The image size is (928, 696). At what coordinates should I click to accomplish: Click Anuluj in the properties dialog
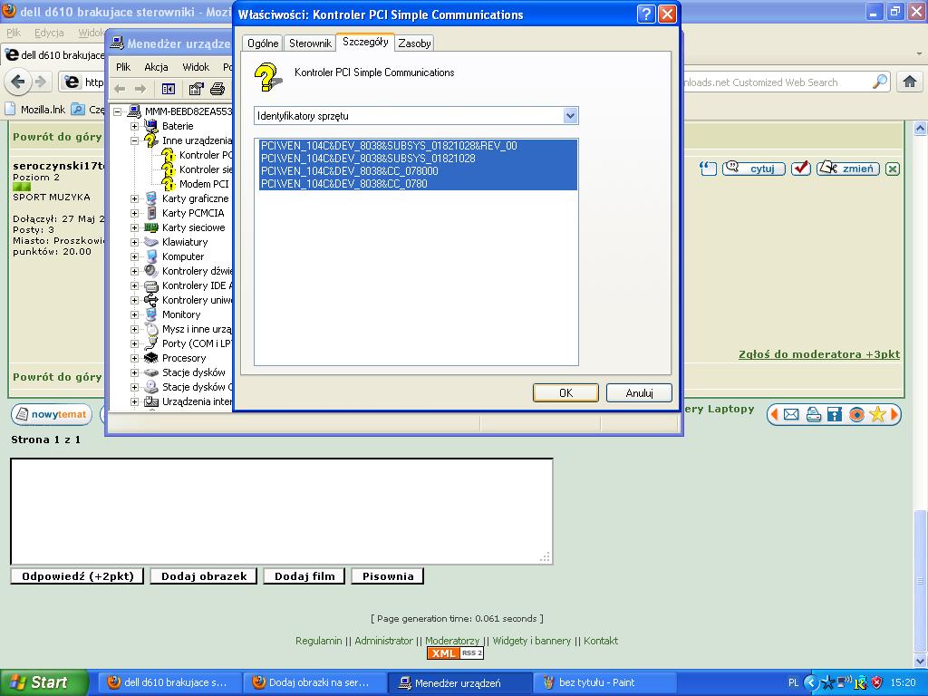[x=639, y=393]
